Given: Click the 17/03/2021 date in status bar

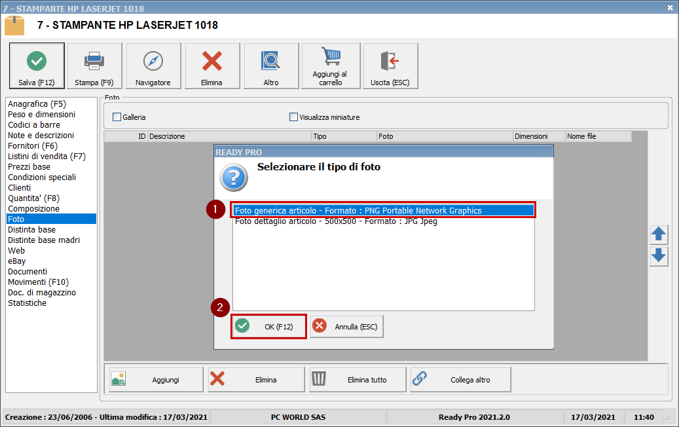Looking at the screenshot, I should point(593,417).
